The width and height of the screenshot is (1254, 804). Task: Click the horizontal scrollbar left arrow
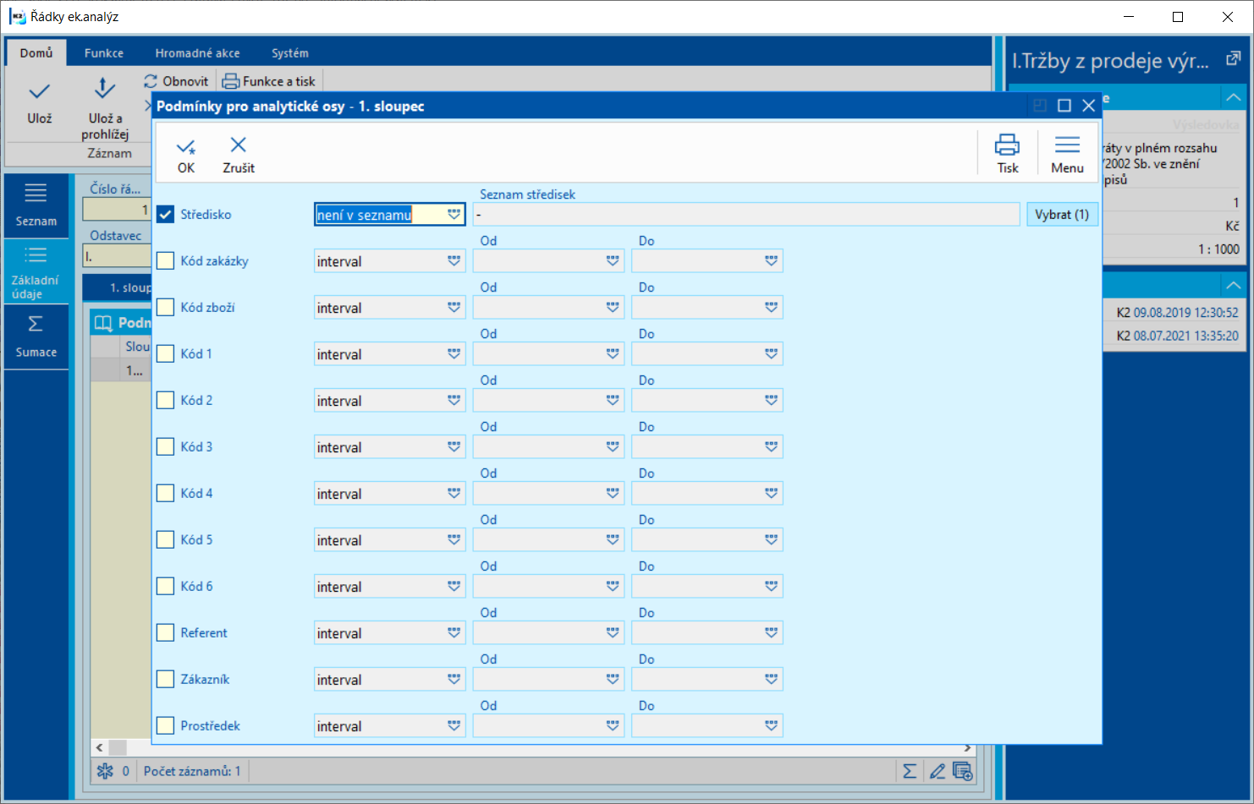(x=100, y=748)
